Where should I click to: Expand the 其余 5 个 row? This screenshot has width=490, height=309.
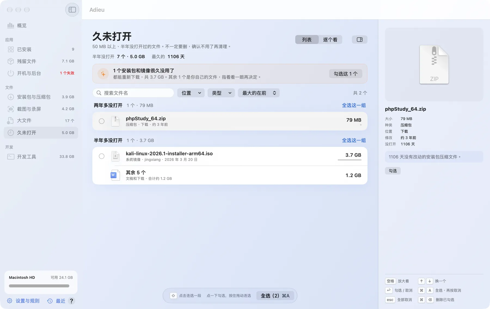pos(230,175)
